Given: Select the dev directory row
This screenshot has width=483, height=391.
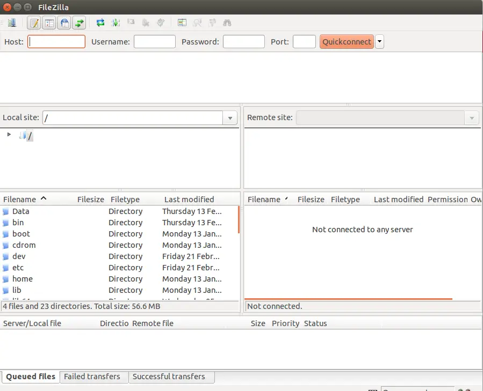Looking at the screenshot, I should (119, 256).
